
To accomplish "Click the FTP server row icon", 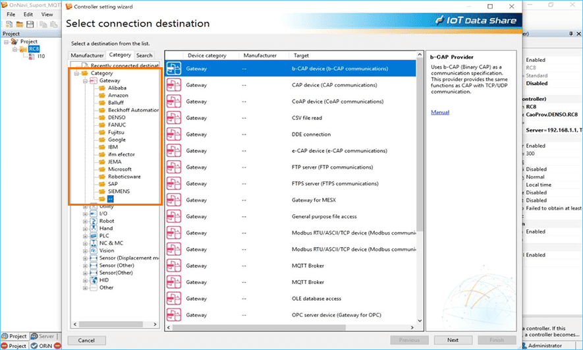I will tap(174, 167).
